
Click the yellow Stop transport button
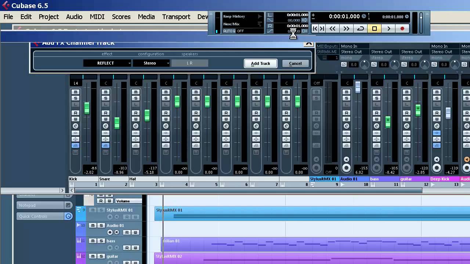tap(375, 29)
